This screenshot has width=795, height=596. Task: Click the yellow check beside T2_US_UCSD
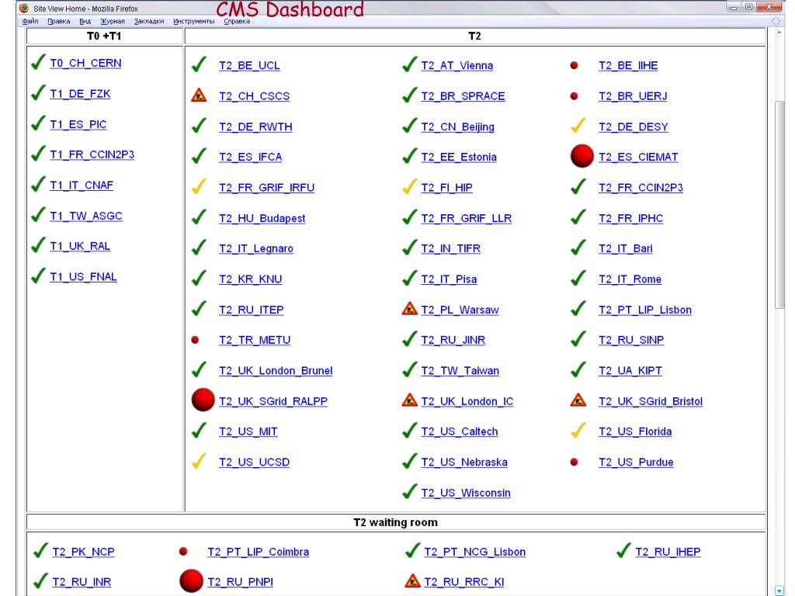[200, 461]
